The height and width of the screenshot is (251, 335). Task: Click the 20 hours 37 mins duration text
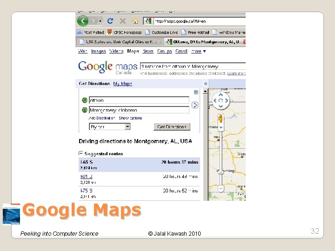[x=180, y=162]
